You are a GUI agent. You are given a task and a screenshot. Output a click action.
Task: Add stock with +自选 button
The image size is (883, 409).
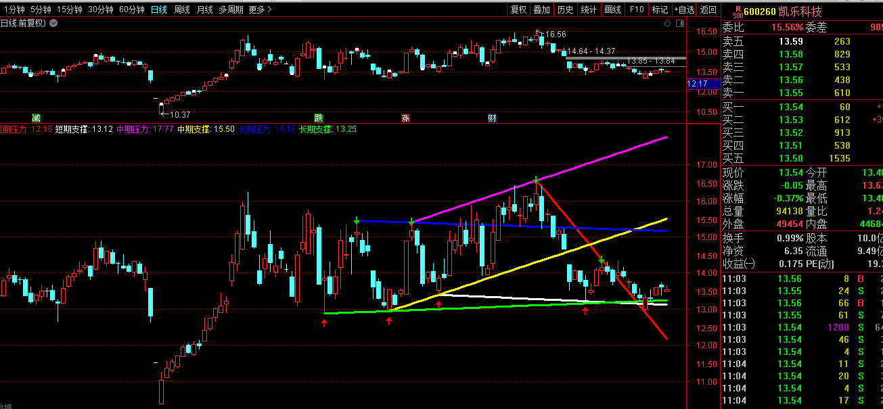pos(683,9)
